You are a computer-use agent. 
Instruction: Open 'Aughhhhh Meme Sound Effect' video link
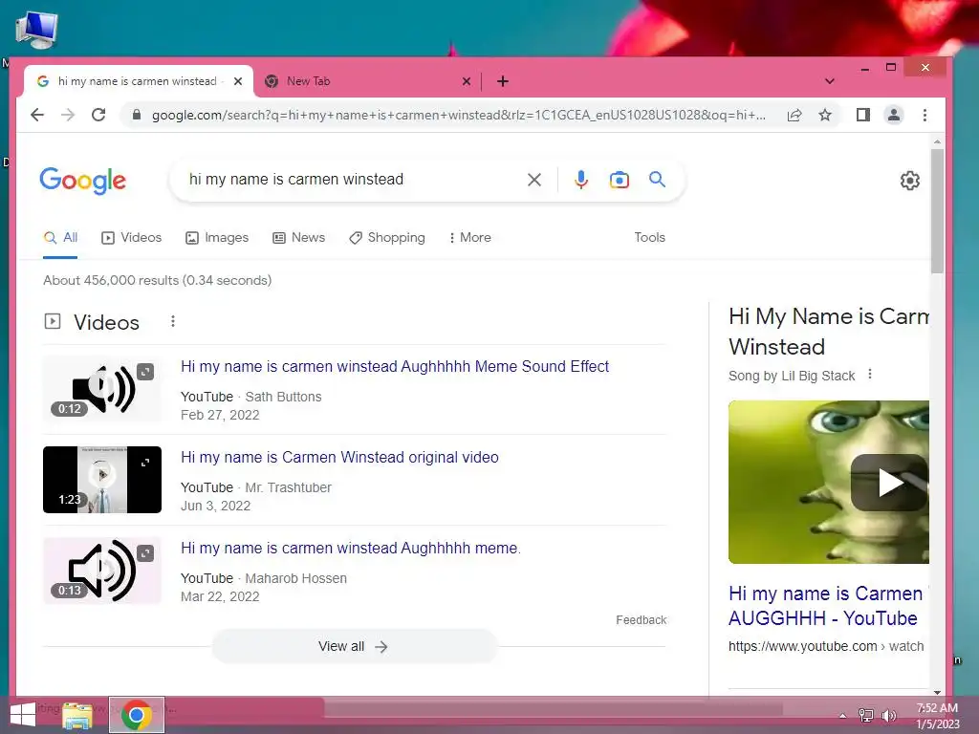pyautogui.click(x=395, y=366)
